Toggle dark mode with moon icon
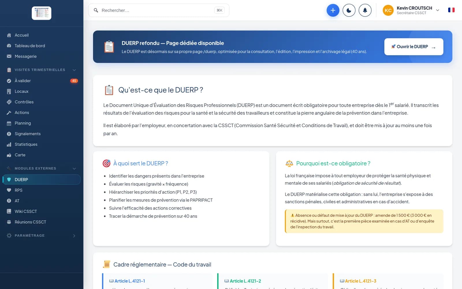This screenshot has height=289, width=462. [x=349, y=10]
